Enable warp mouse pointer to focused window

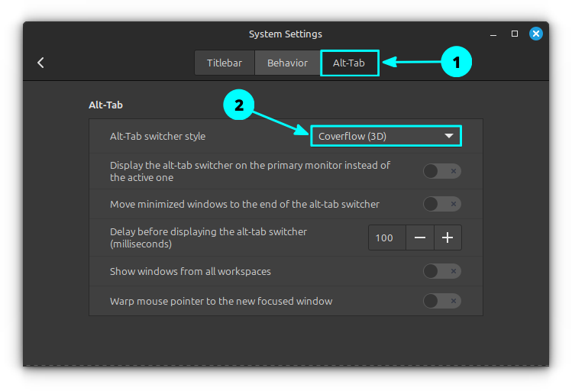click(442, 301)
